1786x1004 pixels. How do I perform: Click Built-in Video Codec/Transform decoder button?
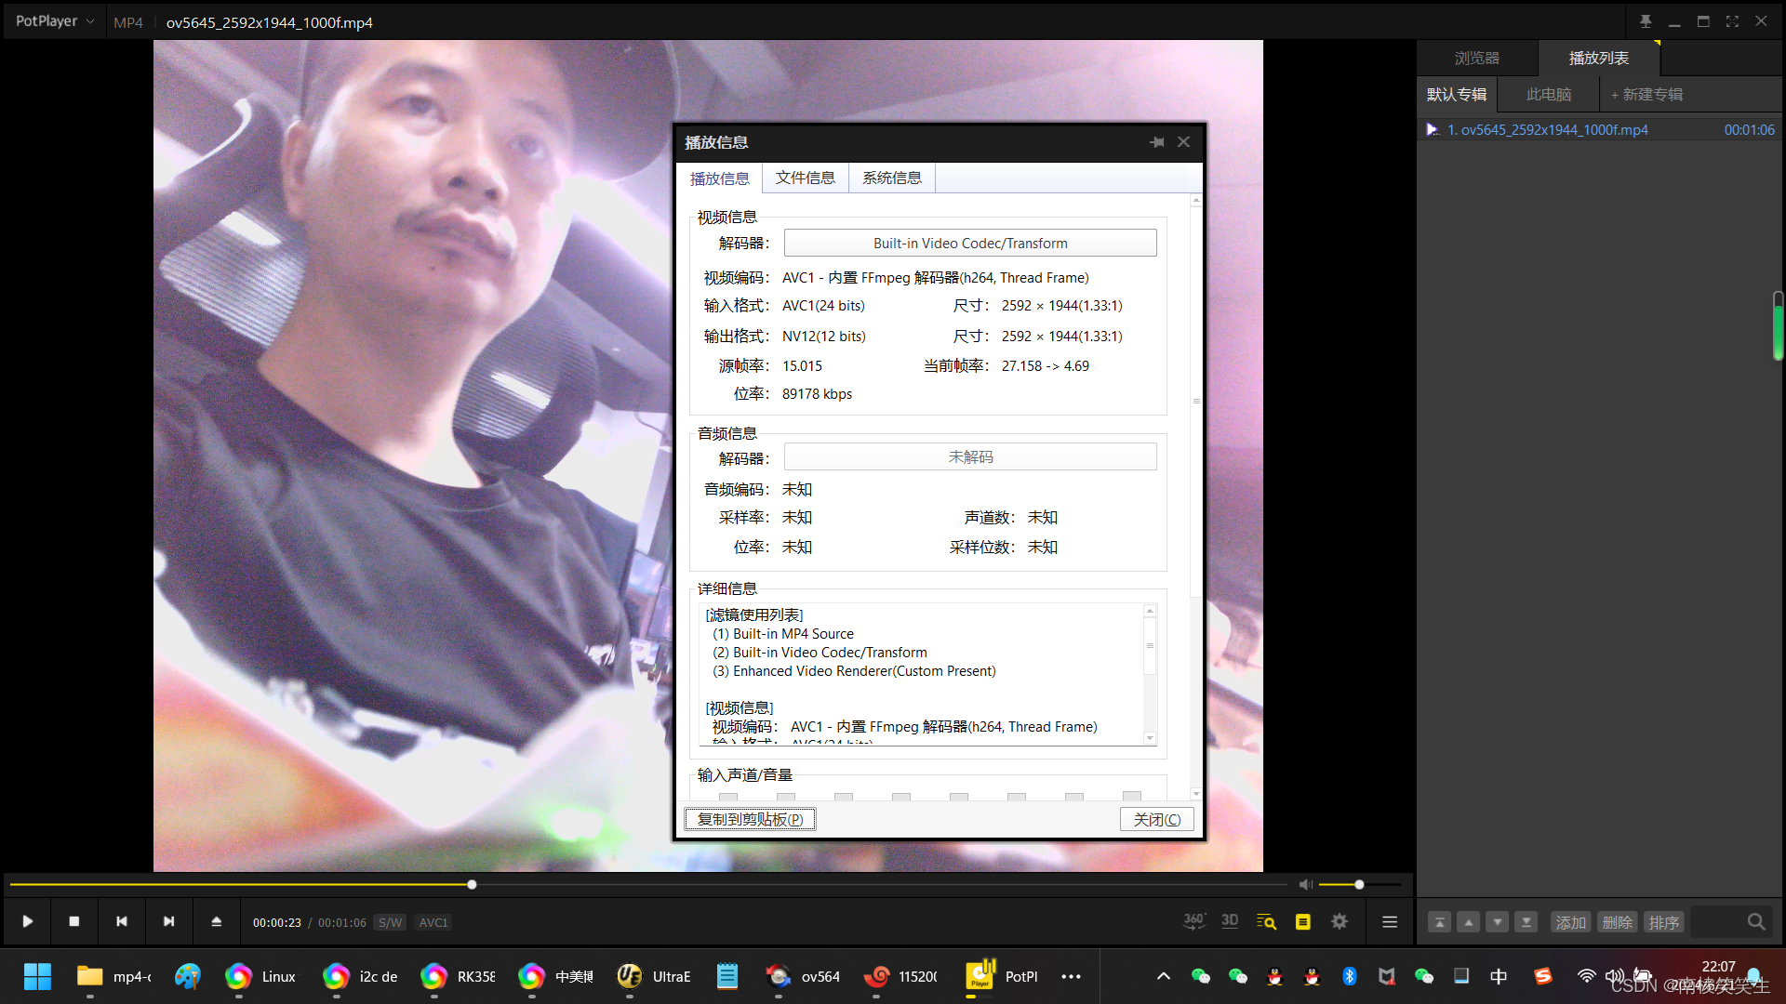[970, 243]
